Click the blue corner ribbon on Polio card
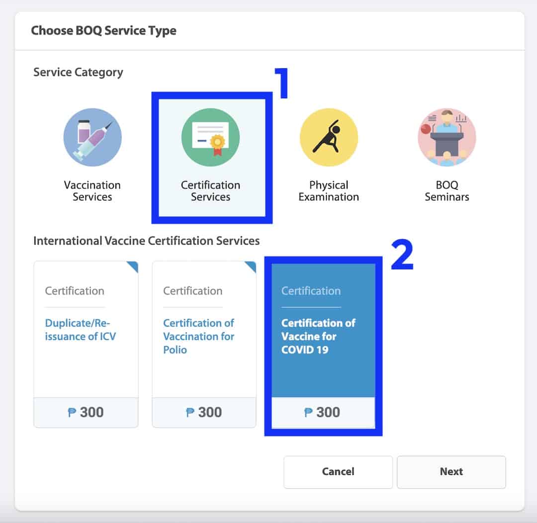537x523 pixels. (251, 266)
